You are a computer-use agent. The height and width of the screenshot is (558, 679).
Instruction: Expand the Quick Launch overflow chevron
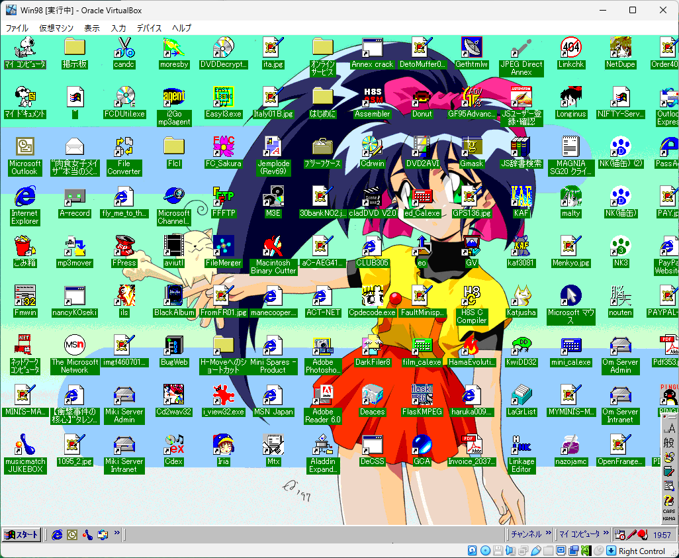click(x=117, y=533)
